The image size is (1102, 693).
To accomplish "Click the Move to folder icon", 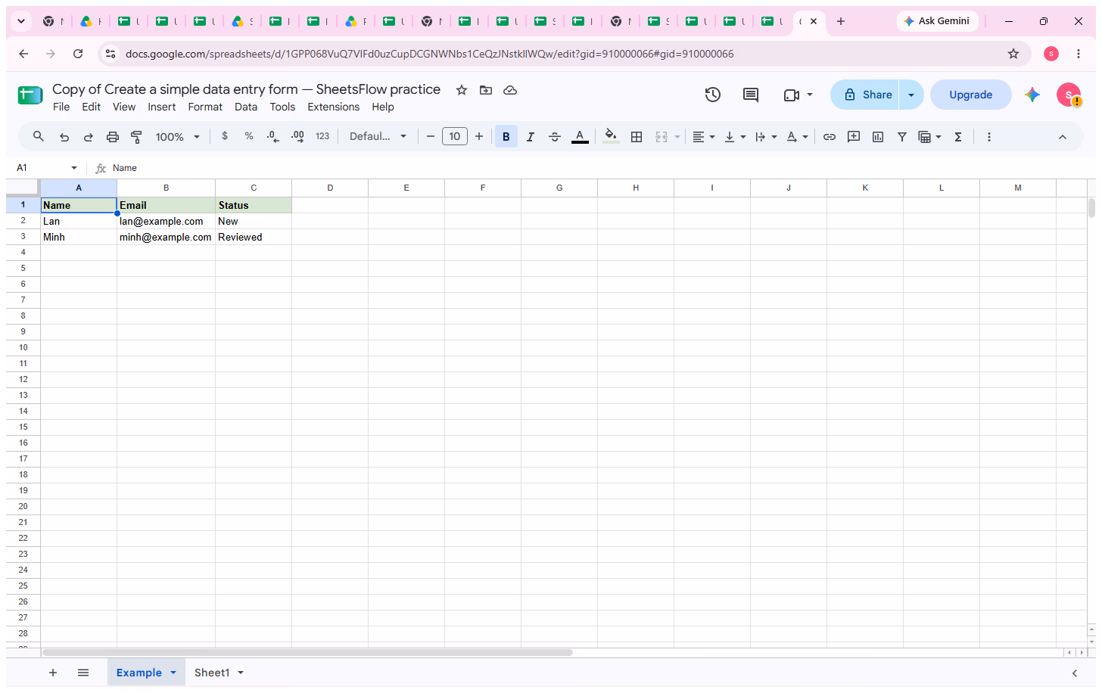I will click(x=486, y=90).
